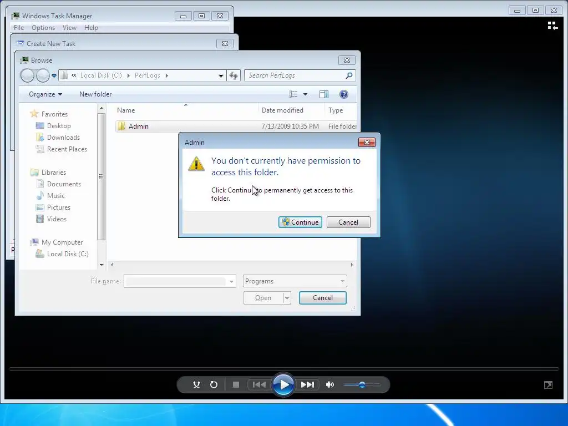568x426 pixels.
Task: Expand the arrow after PerfLogs breadcrumb
Action: point(166,75)
